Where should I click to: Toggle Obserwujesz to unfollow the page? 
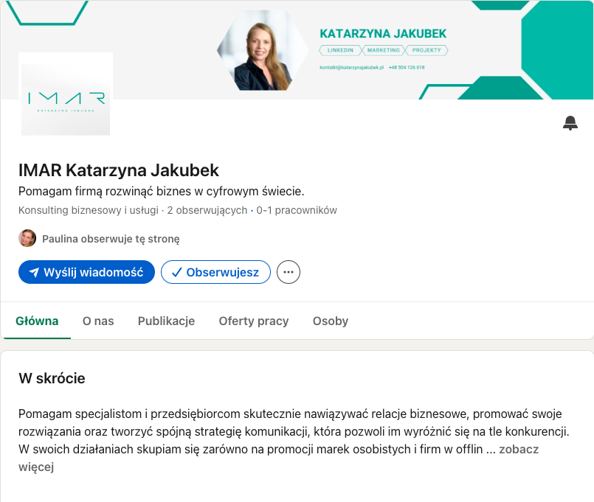[x=215, y=272]
